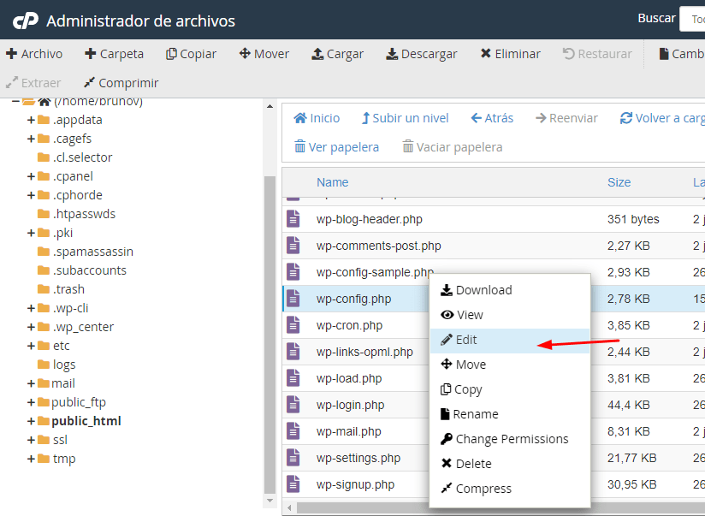Expand the public_html folder
The width and height of the screenshot is (705, 516).
31,421
